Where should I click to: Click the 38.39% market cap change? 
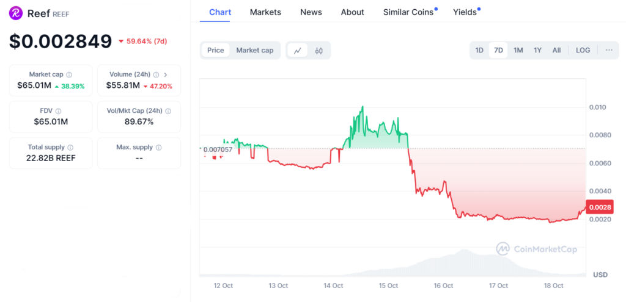point(70,86)
